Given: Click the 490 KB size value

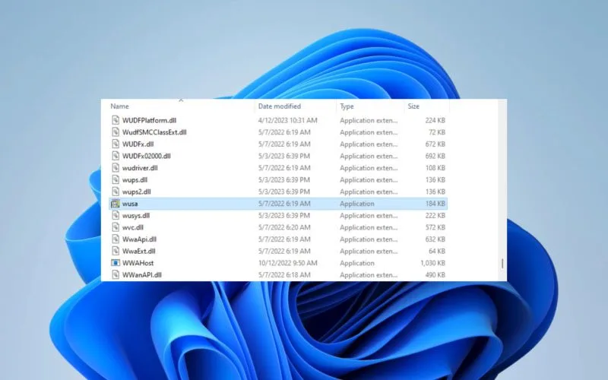Looking at the screenshot, I should tap(435, 275).
